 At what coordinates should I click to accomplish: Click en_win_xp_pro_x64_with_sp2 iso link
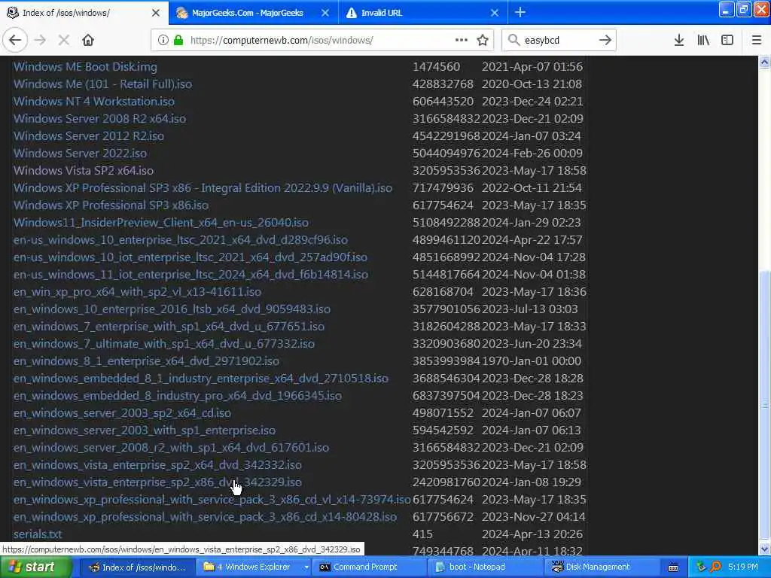[x=137, y=291]
